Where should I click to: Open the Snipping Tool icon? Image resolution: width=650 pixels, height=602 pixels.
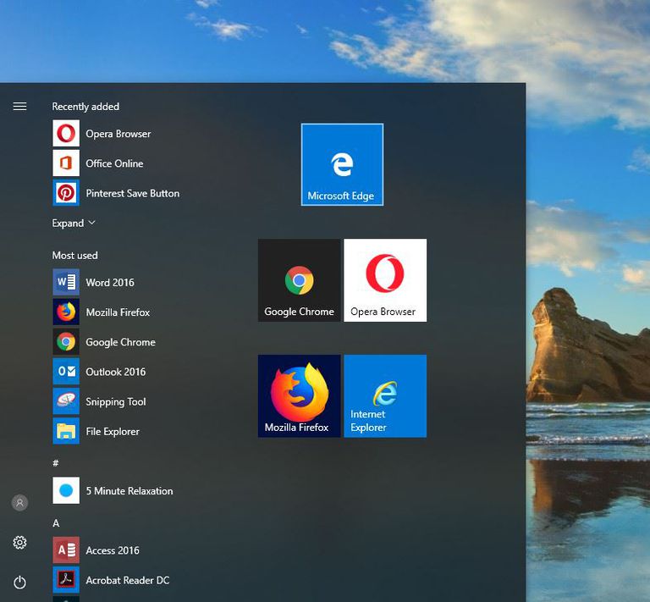tap(66, 401)
